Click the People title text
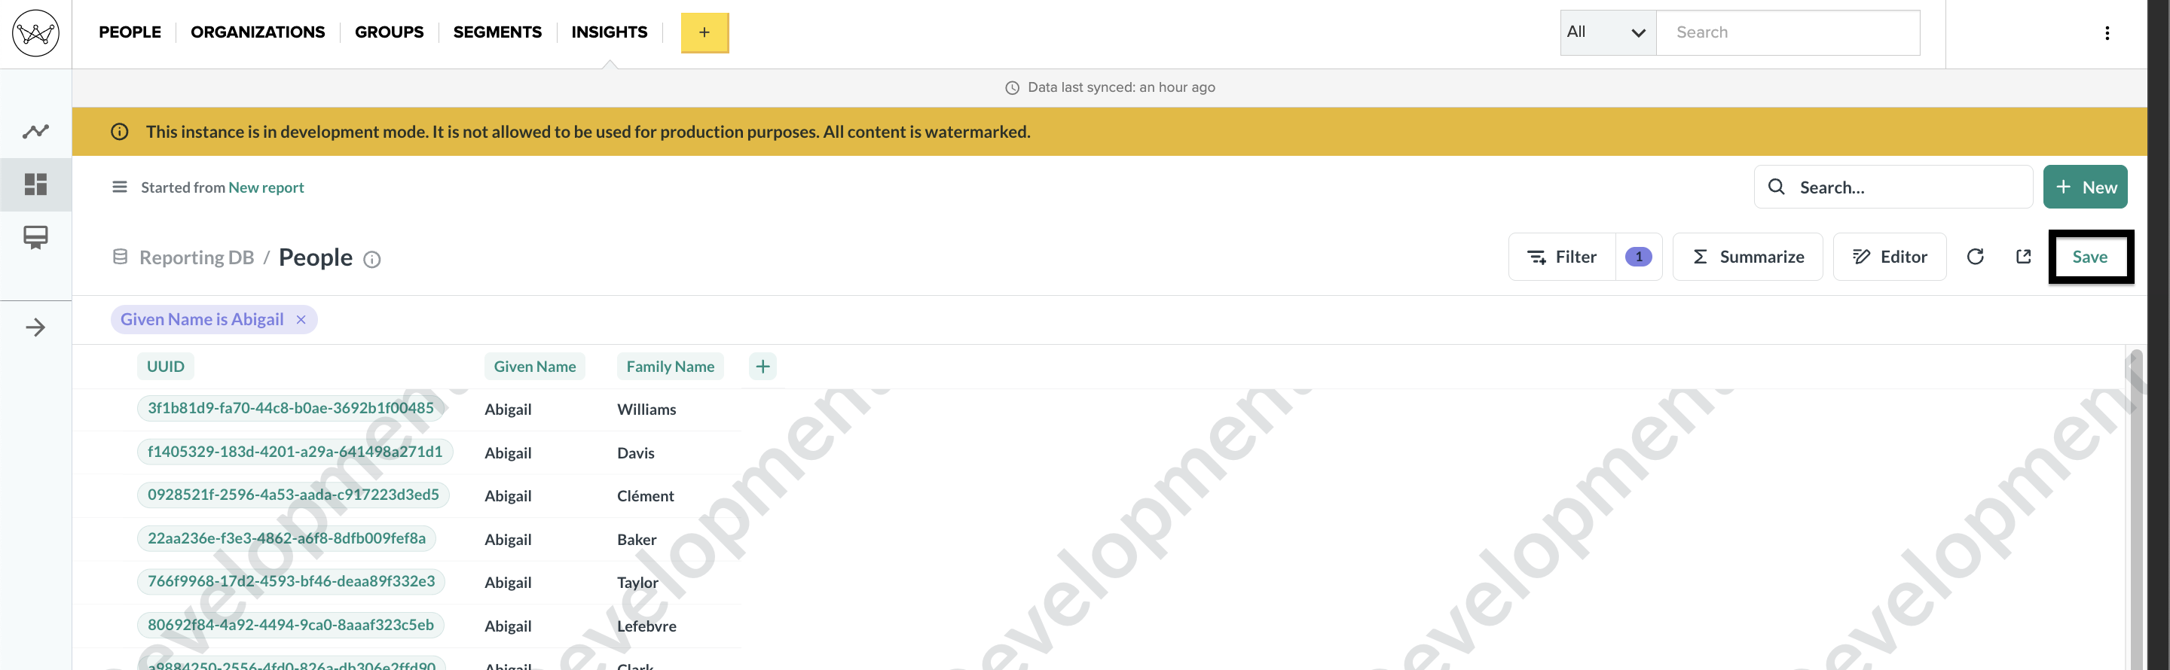 (x=315, y=257)
